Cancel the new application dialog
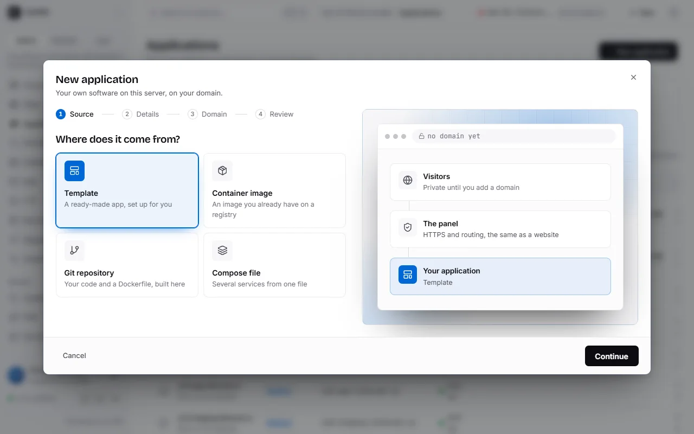This screenshot has height=434, width=694. tap(74, 356)
